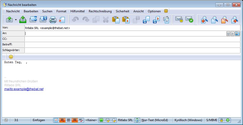Screen dimensions: 243x125
Task: Click the page with red X icon
Action: [62, 20]
